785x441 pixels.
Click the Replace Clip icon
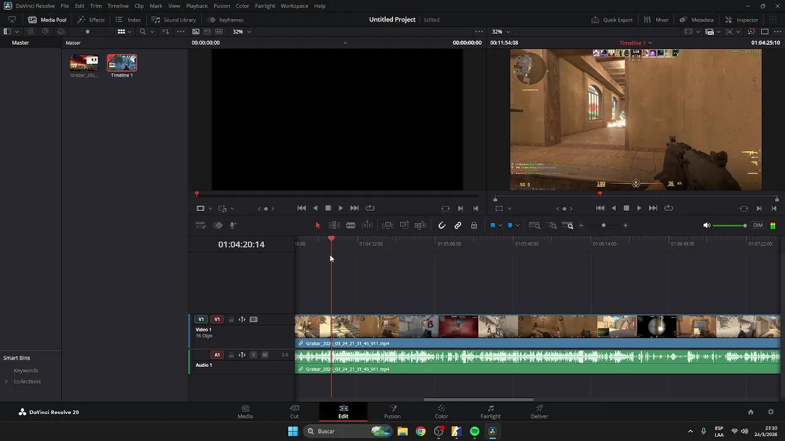[x=421, y=225]
